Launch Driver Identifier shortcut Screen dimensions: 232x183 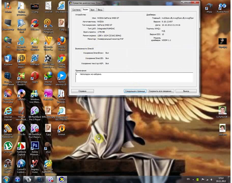35,43
